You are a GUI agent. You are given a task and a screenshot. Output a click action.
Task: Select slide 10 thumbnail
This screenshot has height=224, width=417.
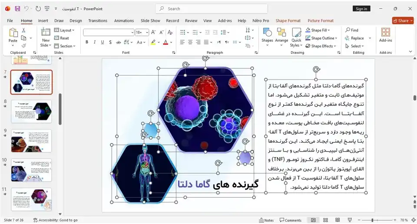pyautogui.click(x=31, y=170)
